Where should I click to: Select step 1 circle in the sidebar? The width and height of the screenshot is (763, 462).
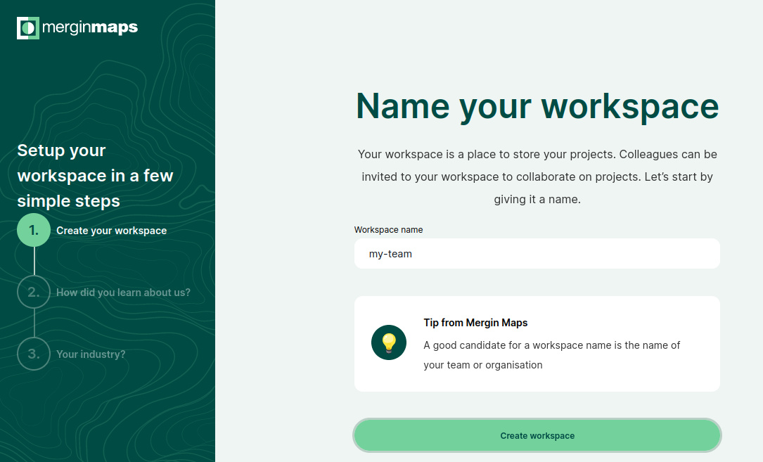pyautogui.click(x=34, y=230)
